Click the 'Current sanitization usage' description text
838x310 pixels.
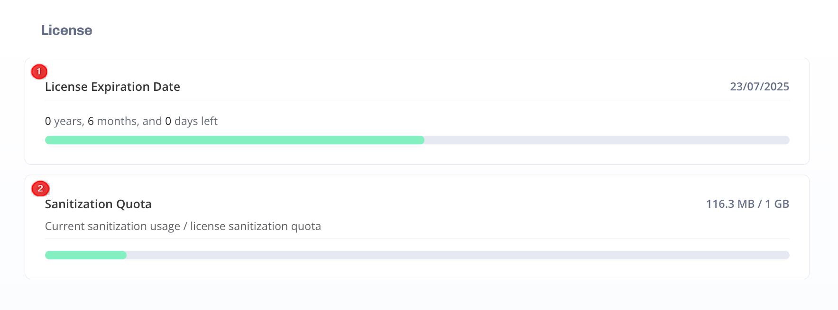pos(112,226)
